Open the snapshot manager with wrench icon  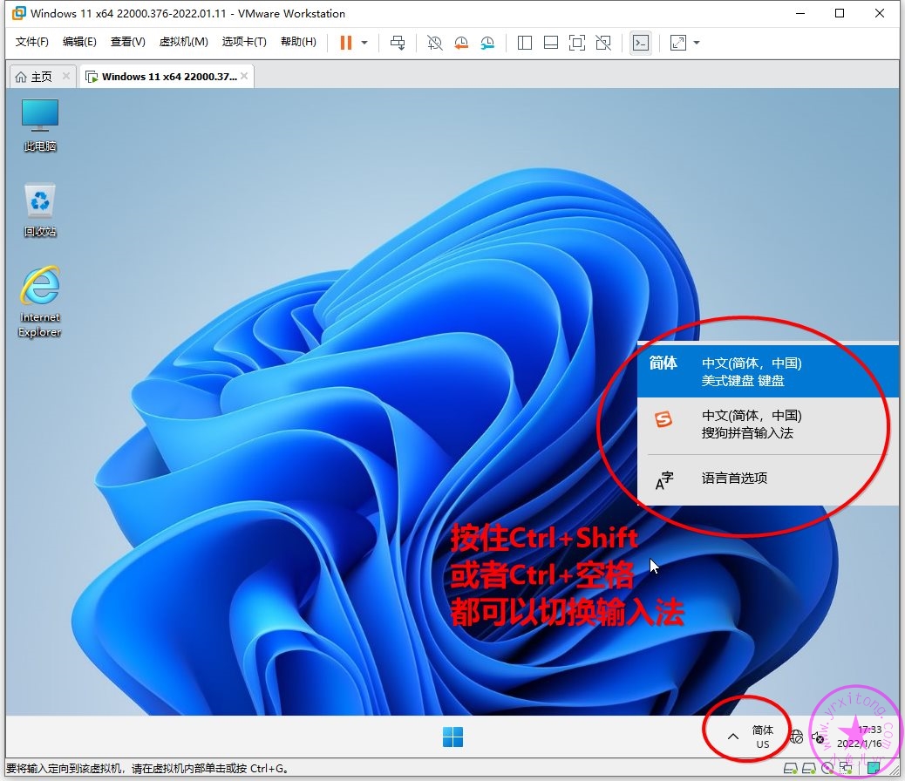click(x=487, y=43)
